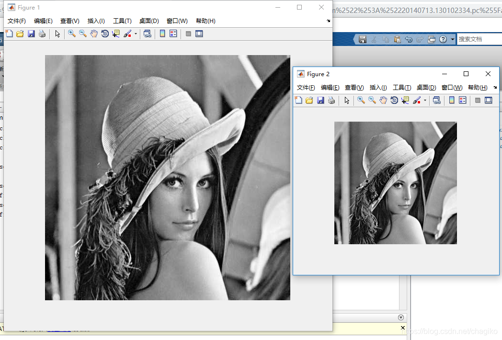Open 工具(T) menu in Figure 2
The image size is (502, 340).
pyautogui.click(x=402, y=88)
